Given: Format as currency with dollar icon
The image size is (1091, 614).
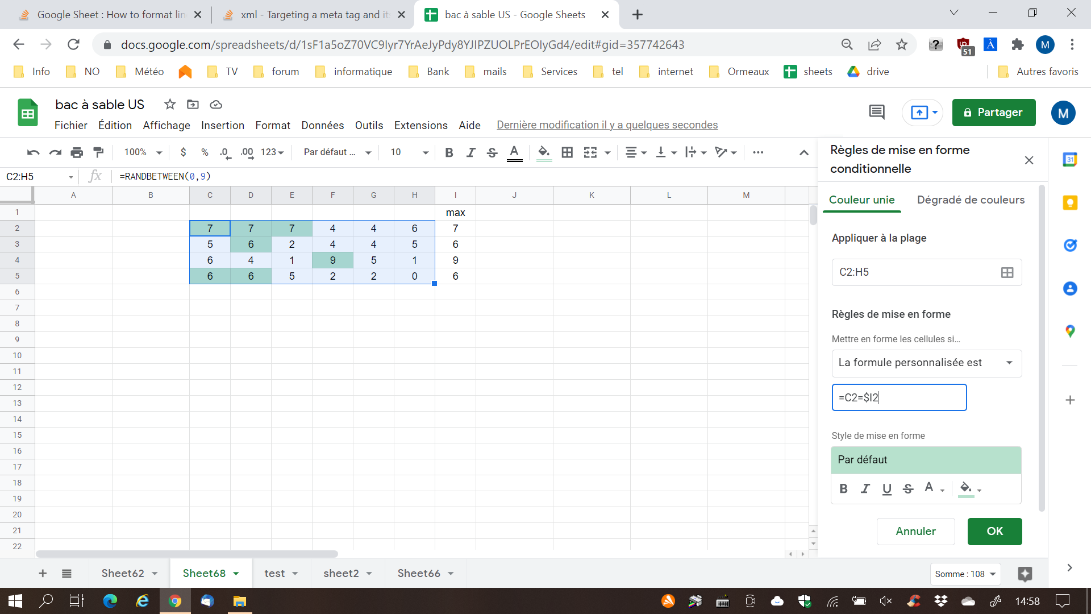Looking at the screenshot, I should point(183,152).
